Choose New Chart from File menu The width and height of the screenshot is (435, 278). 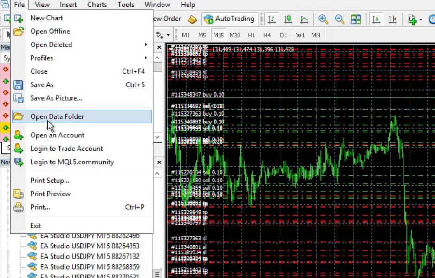click(82, 18)
